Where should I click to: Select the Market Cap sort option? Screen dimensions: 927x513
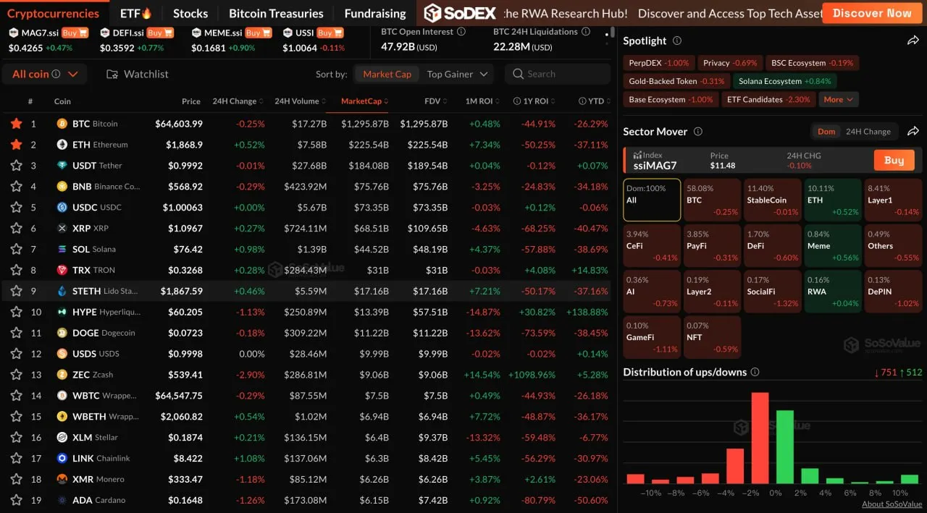click(387, 74)
